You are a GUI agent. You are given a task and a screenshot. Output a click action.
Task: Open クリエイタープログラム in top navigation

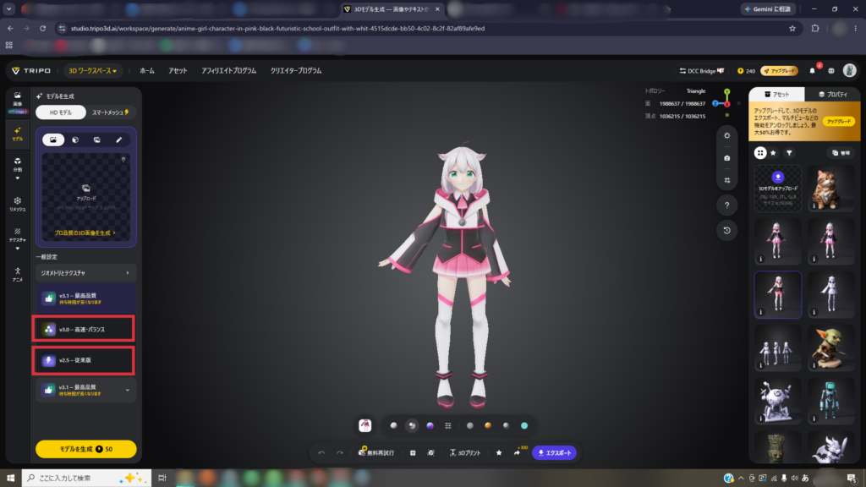(x=296, y=71)
